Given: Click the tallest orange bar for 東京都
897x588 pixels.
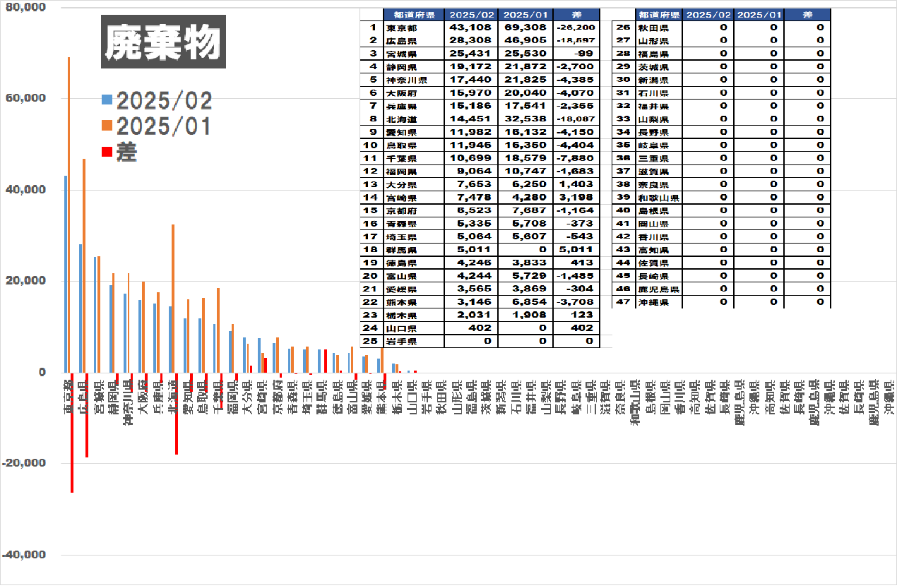Looking at the screenshot, I should point(69,212).
